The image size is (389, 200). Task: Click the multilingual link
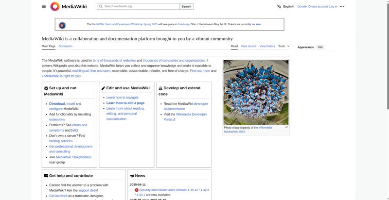click(x=80, y=71)
